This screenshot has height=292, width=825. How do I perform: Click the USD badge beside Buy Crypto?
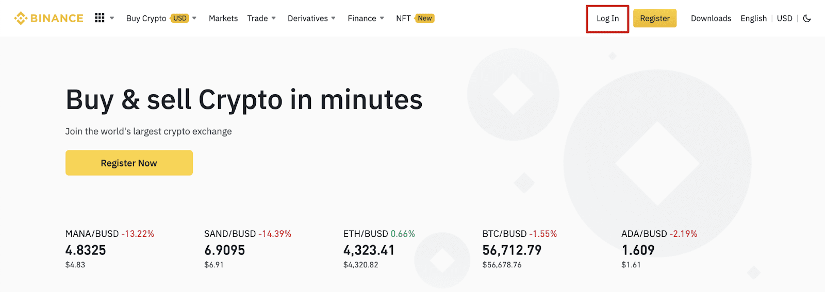coord(179,19)
